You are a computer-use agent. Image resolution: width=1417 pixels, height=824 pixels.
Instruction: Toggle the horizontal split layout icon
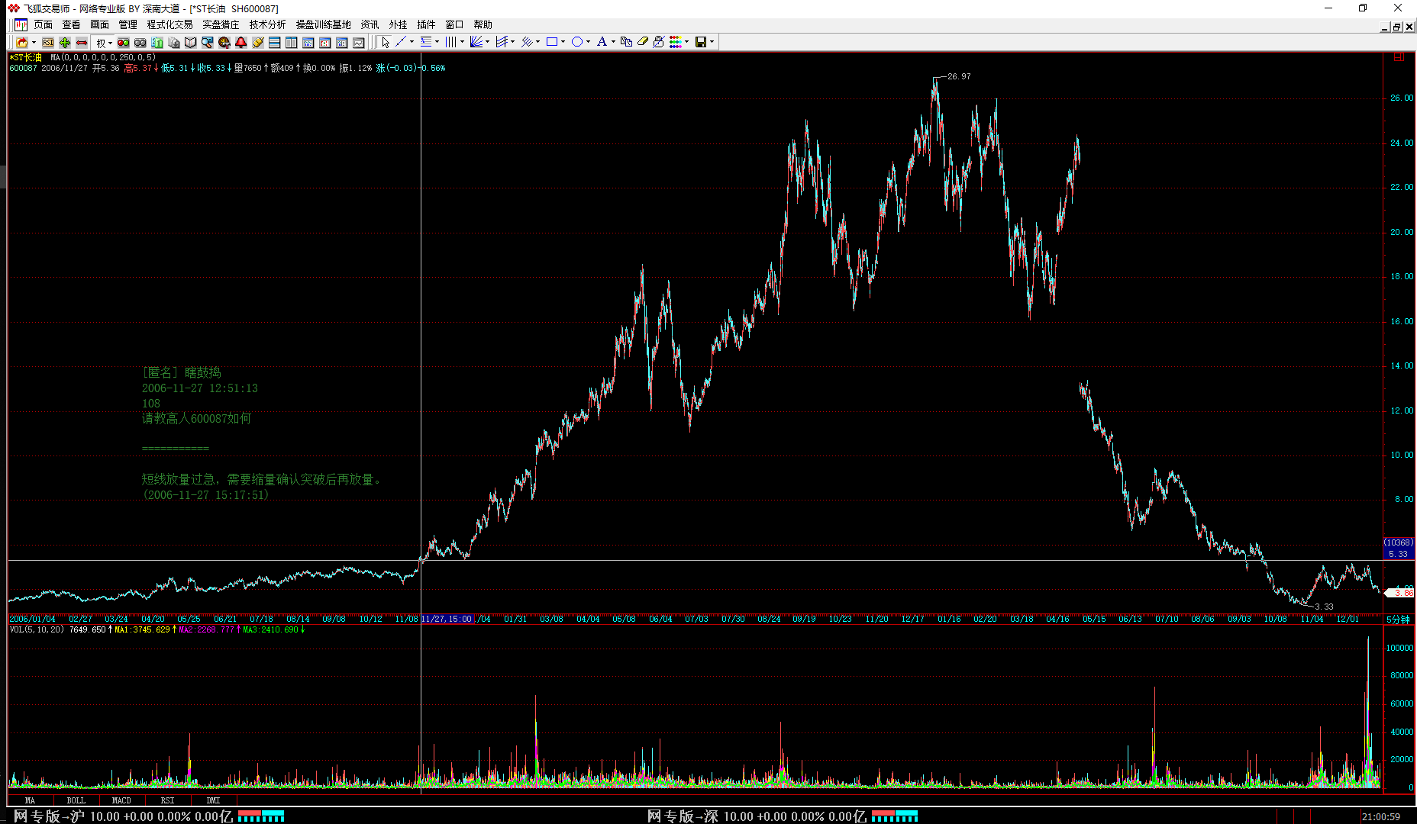click(275, 43)
